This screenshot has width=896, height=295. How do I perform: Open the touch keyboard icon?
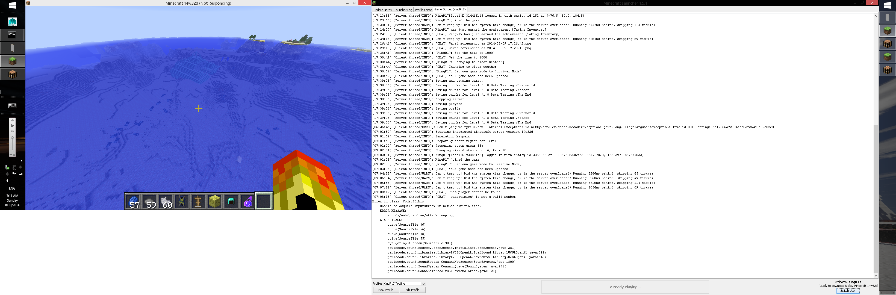(13, 106)
